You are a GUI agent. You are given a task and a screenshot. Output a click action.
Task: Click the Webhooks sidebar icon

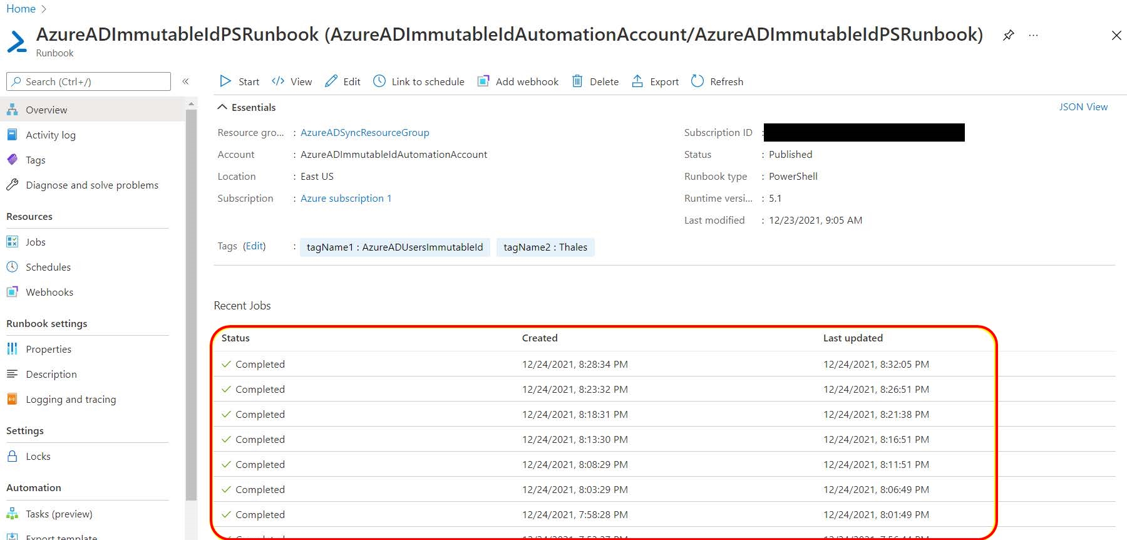(x=12, y=292)
